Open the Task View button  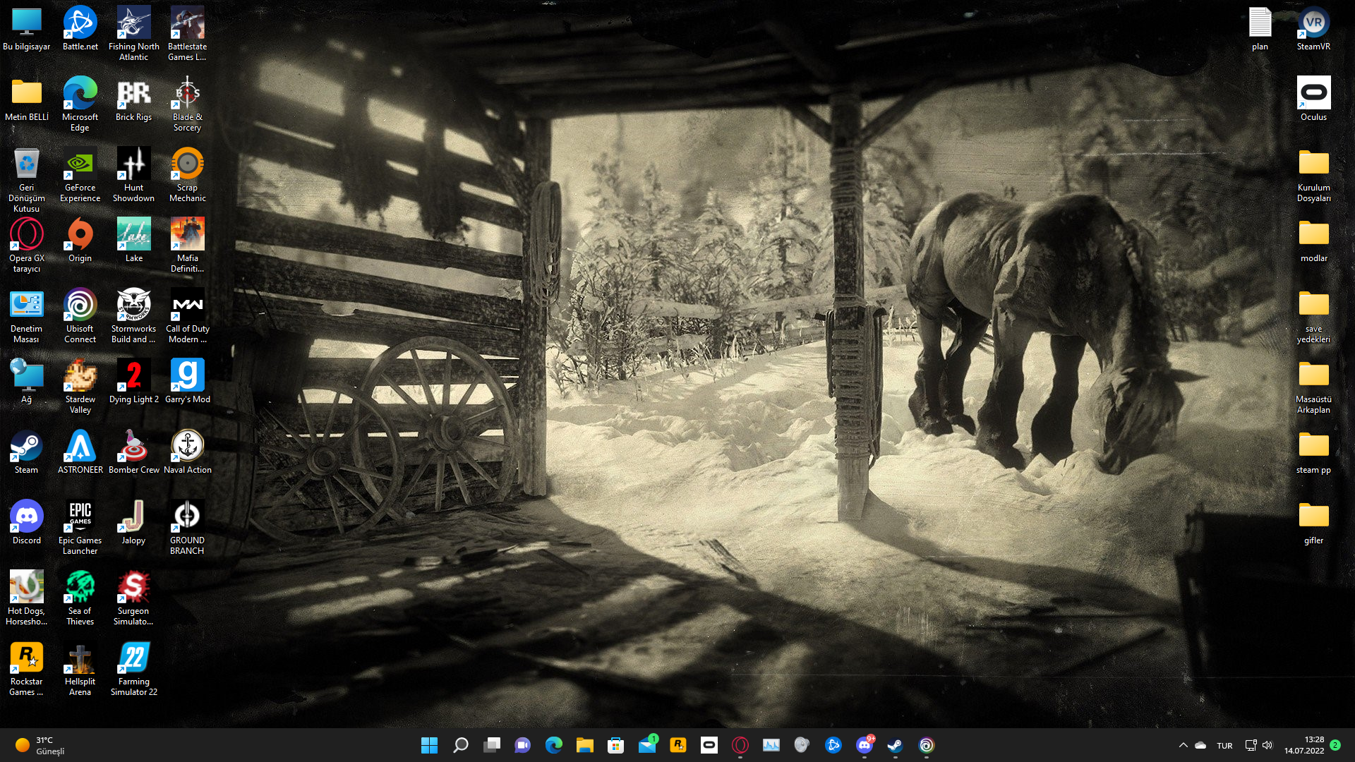[x=492, y=745]
